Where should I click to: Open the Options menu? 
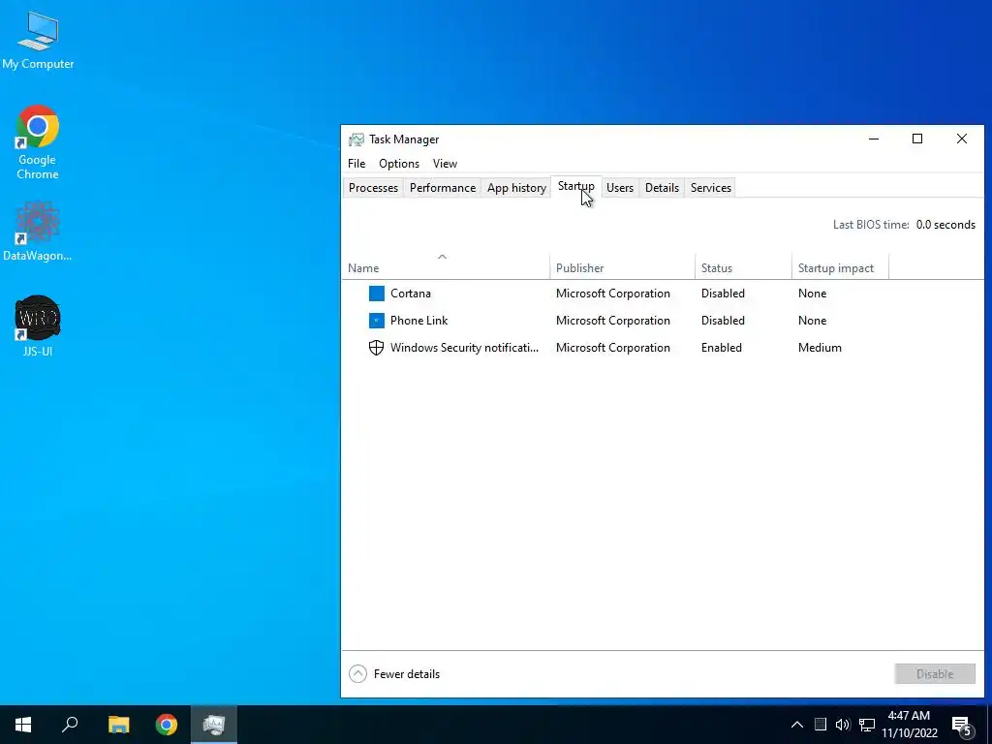pos(399,163)
